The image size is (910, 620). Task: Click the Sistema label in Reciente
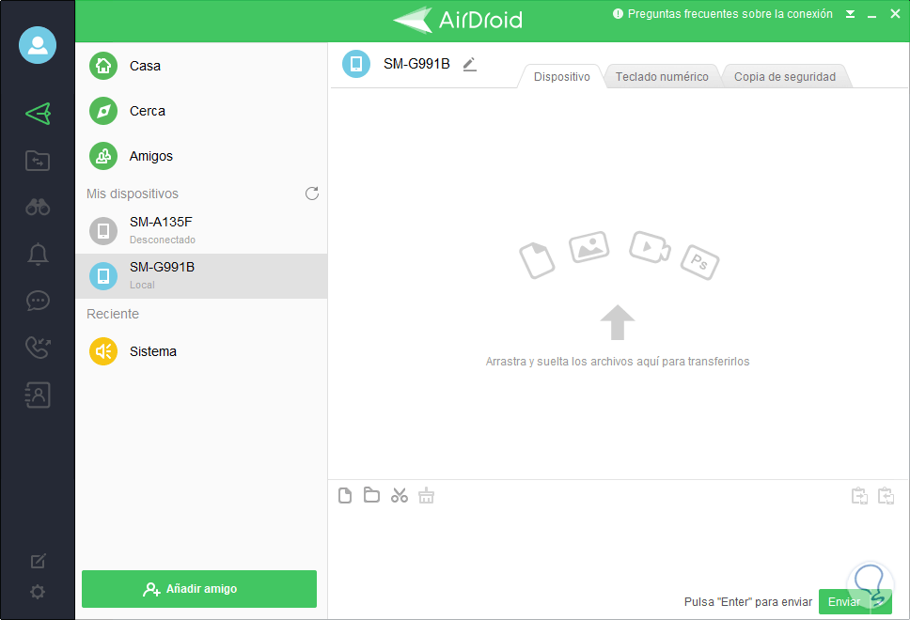tap(153, 351)
